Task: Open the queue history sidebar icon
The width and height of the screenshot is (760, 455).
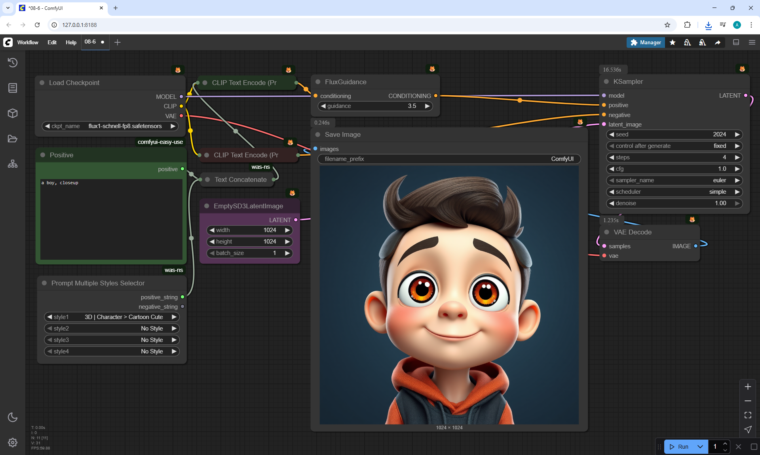Action: (13, 62)
